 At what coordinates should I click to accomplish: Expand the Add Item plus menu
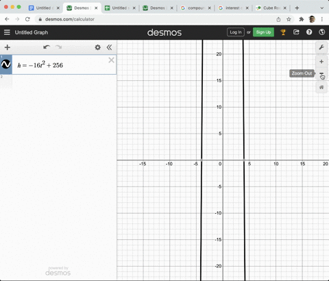click(x=8, y=47)
